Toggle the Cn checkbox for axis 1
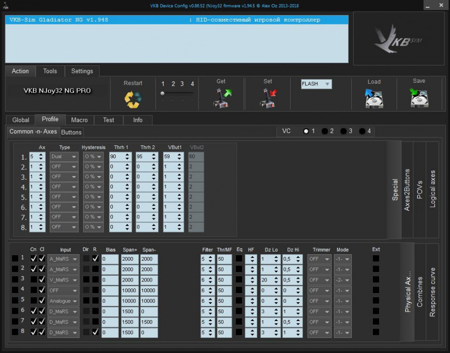 click(x=33, y=258)
